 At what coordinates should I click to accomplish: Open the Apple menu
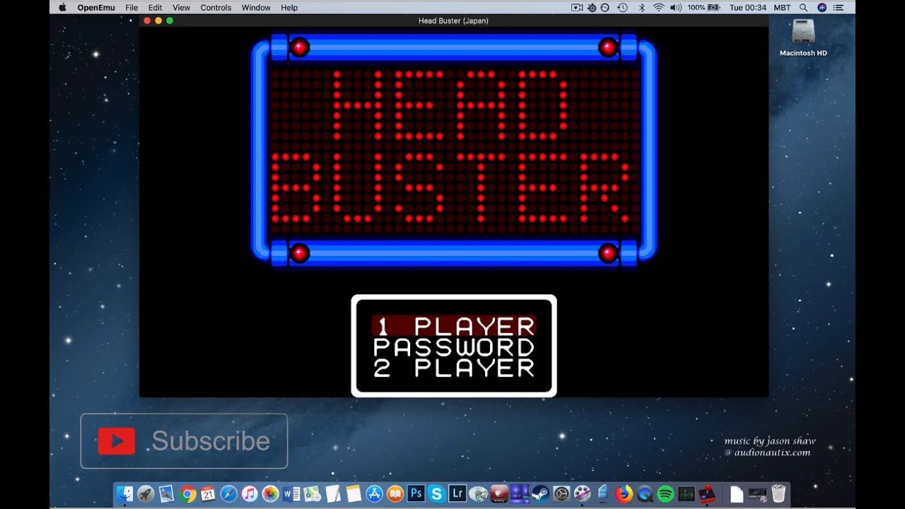click(62, 8)
